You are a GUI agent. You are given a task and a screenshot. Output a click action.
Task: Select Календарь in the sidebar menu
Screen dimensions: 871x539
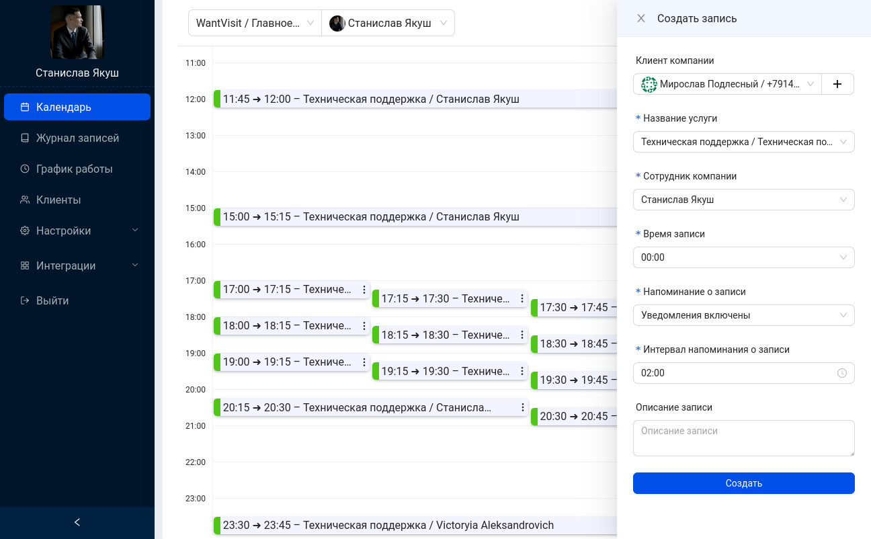[x=64, y=107]
